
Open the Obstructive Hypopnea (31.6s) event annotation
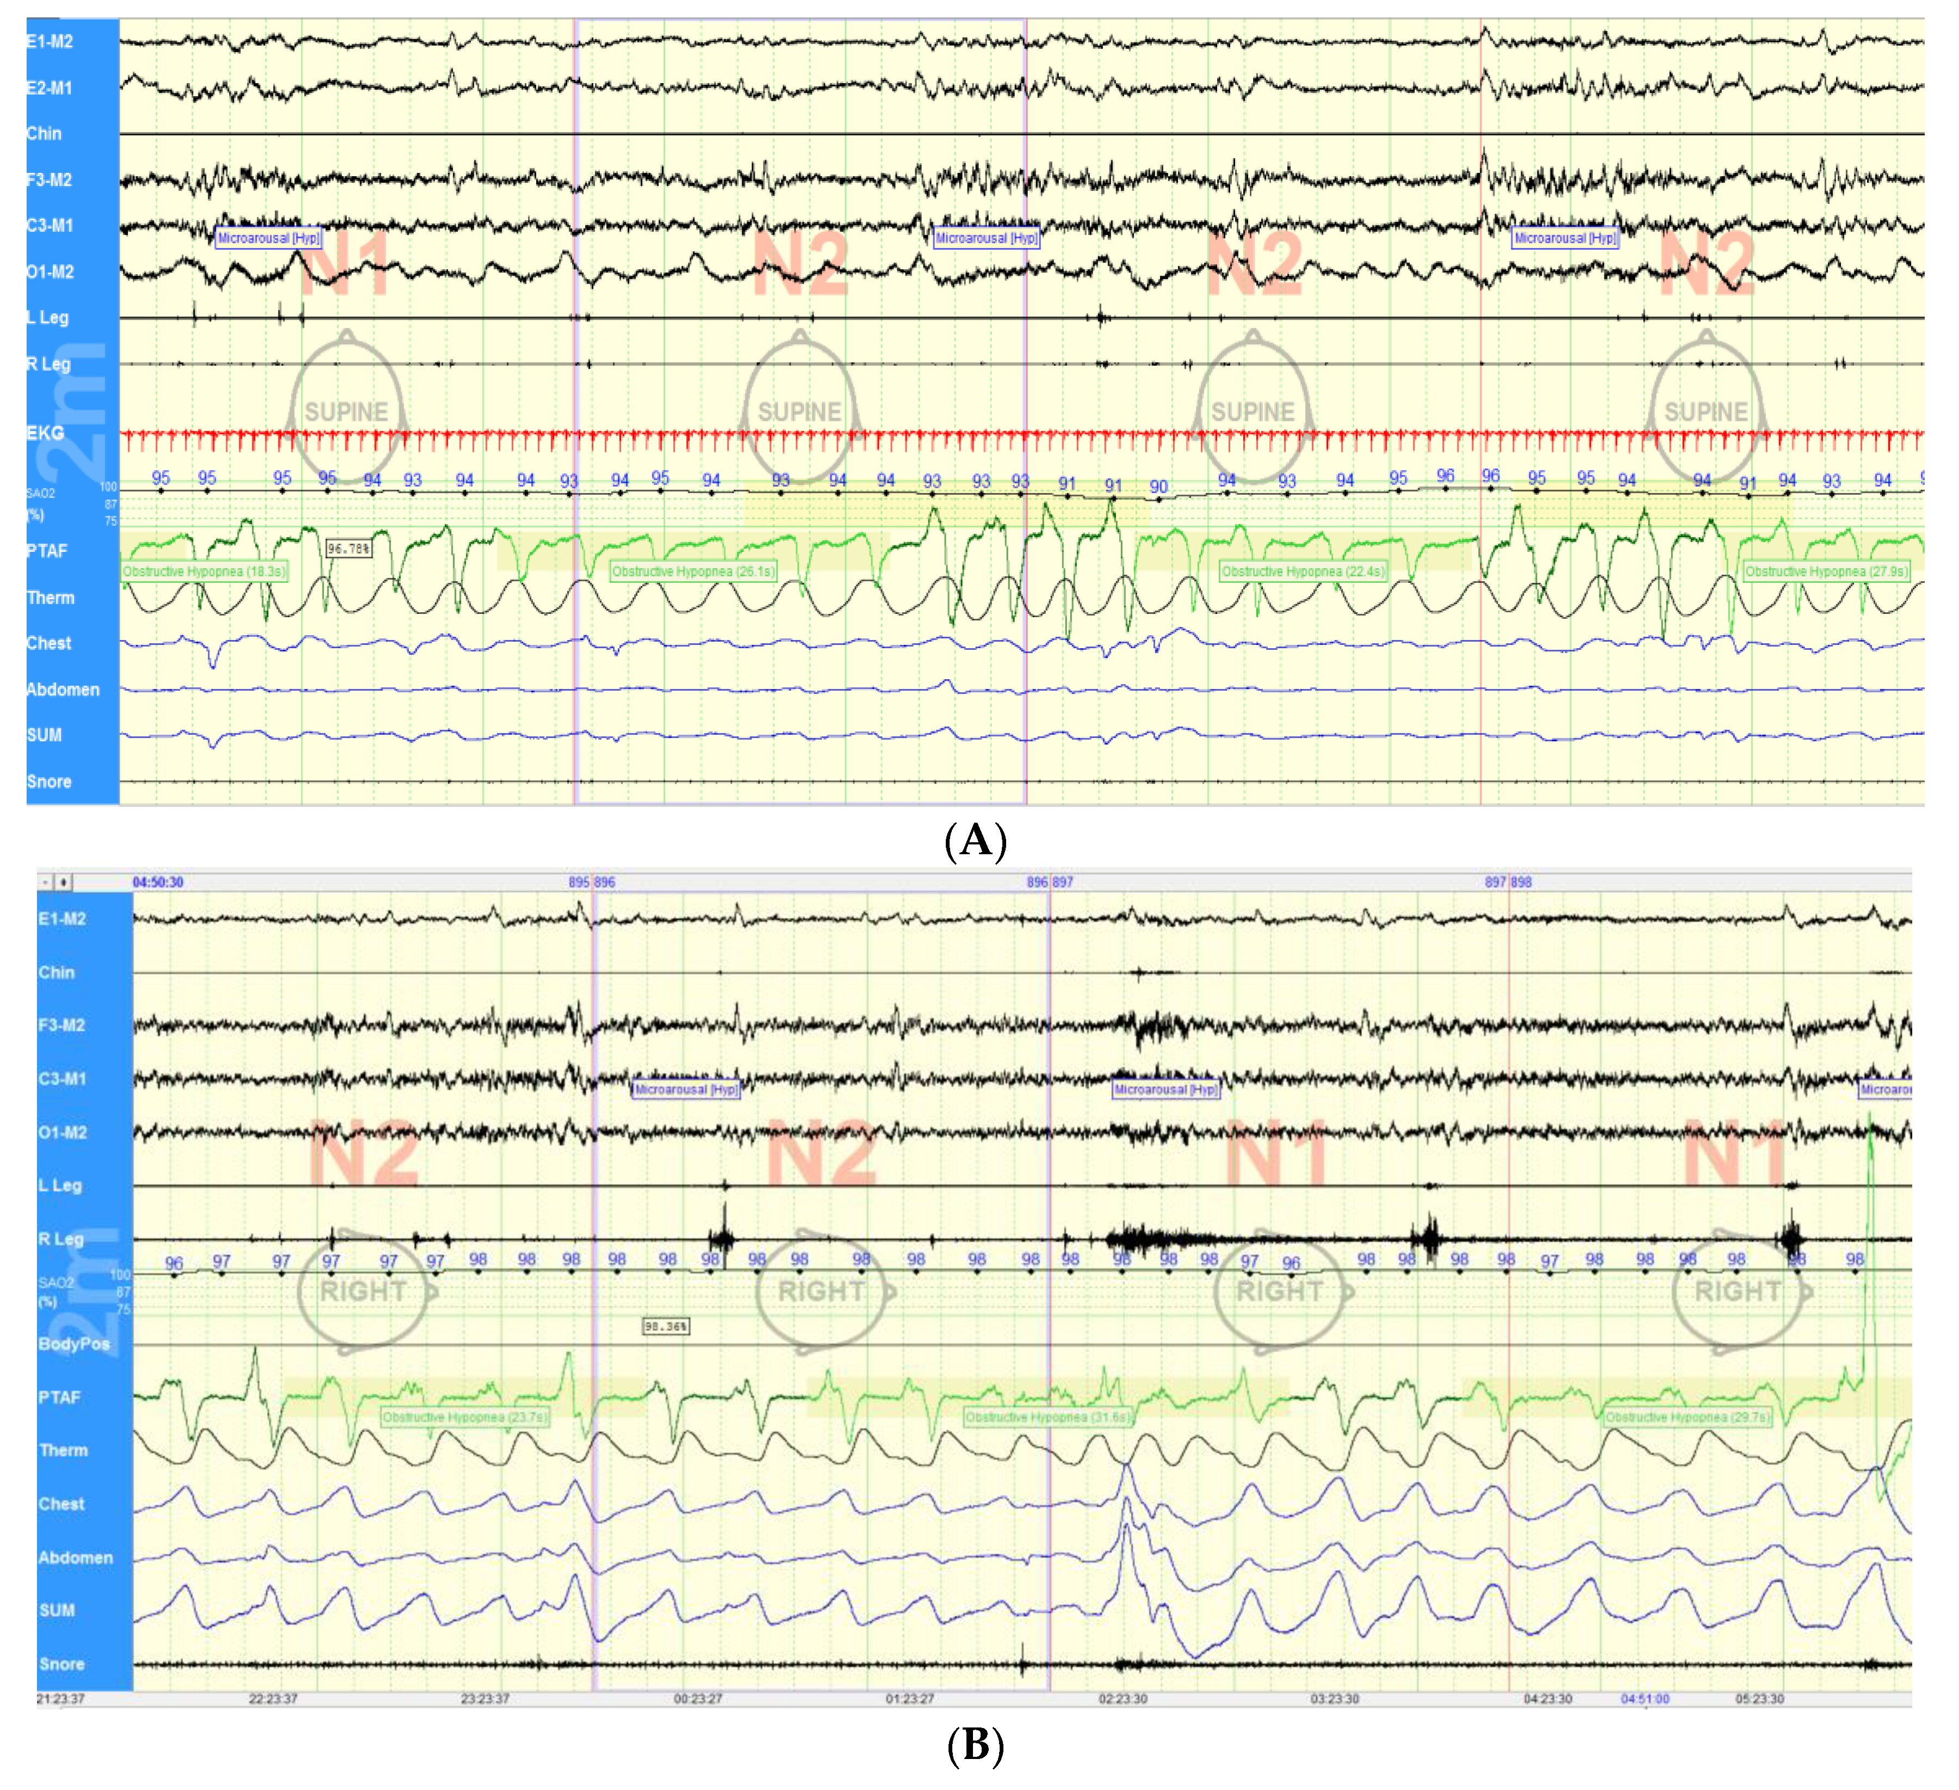point(1047,1417)
